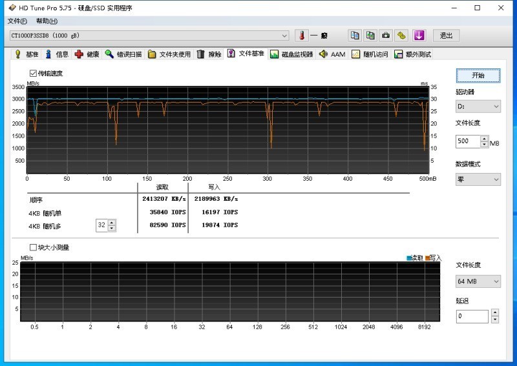The width and height of the screenshot is (517, 366).
Task: Open the 文件(F) menu
Action: pos(18,21)
